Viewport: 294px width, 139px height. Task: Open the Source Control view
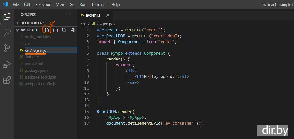pyautogui.click(x=7, y=48)
